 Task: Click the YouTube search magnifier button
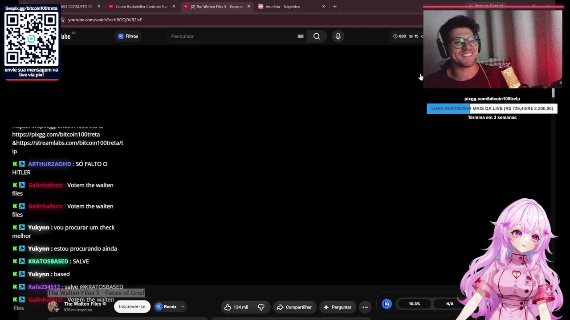click(x=317, y=36)
